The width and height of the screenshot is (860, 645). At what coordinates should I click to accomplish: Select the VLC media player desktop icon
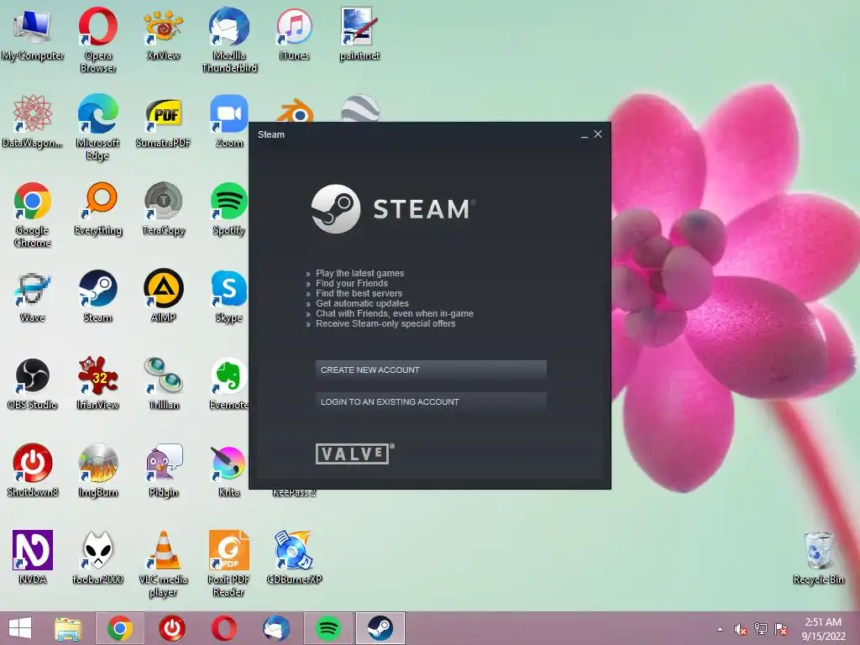click(163, 564)
